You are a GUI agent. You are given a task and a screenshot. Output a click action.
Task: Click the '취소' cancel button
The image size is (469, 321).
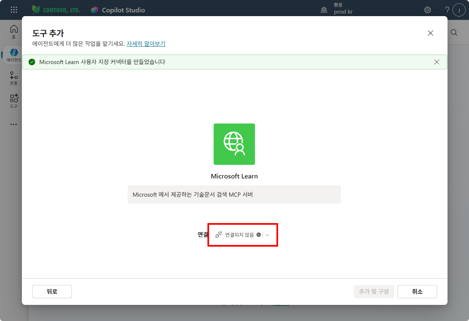[x=417, y=292]
